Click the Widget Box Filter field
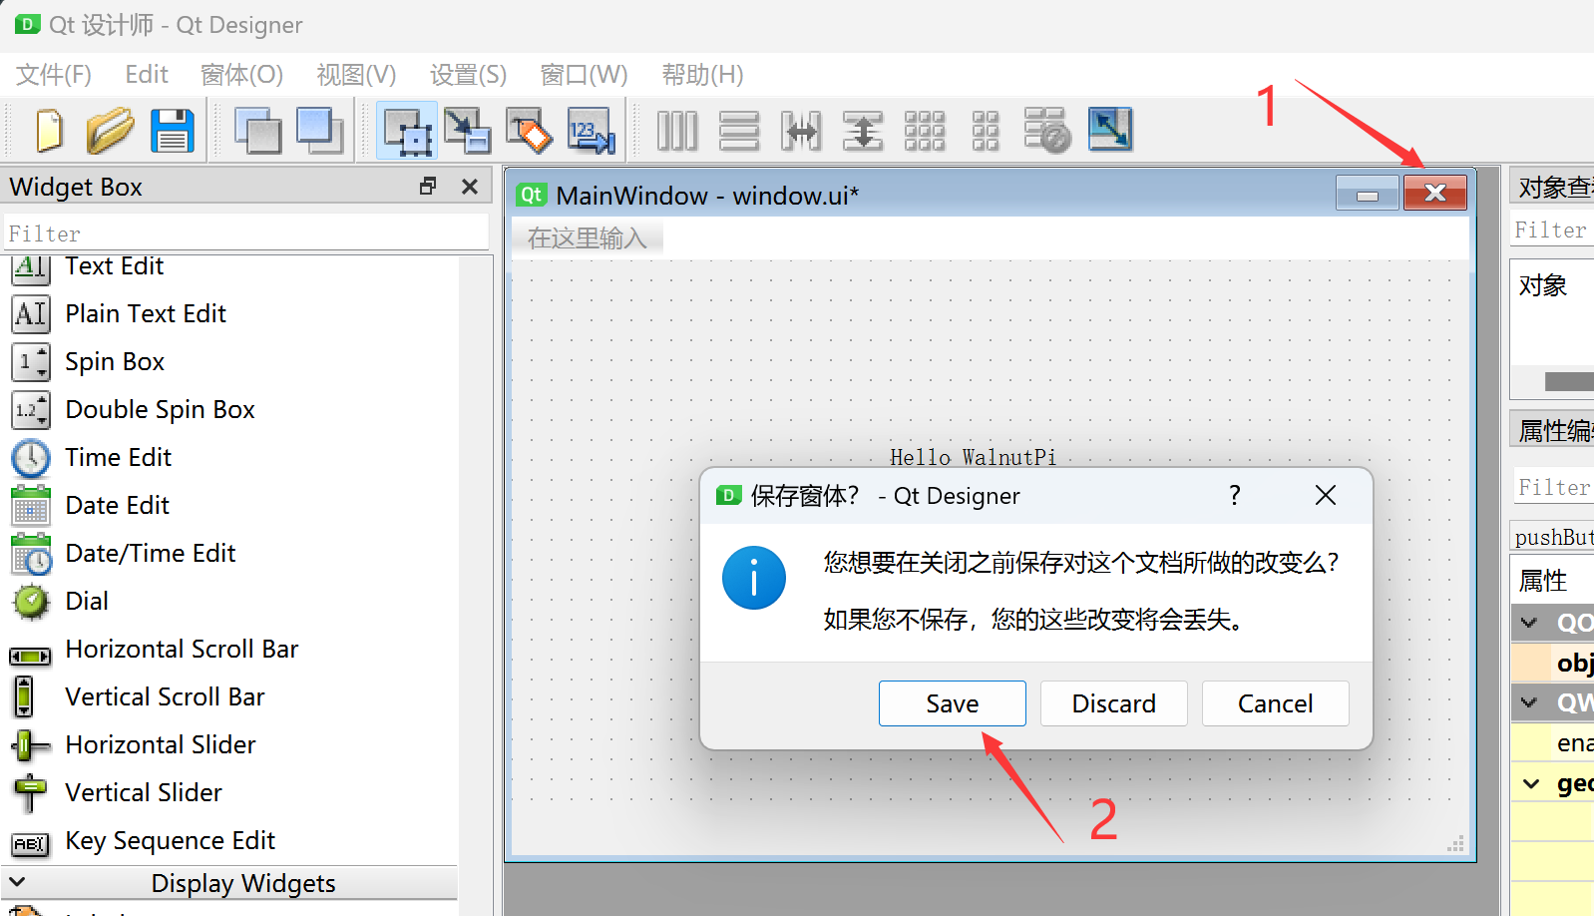 pyautogui.click(x=245, y=233)
